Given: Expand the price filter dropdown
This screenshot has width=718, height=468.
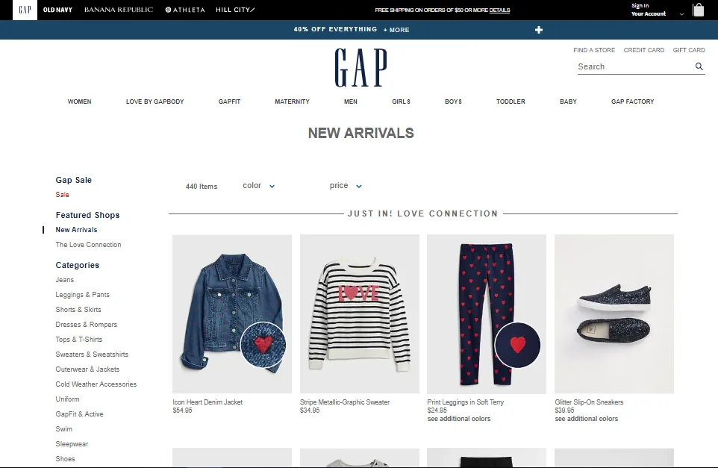Looking at the screenshot, I should coord(346,185).
